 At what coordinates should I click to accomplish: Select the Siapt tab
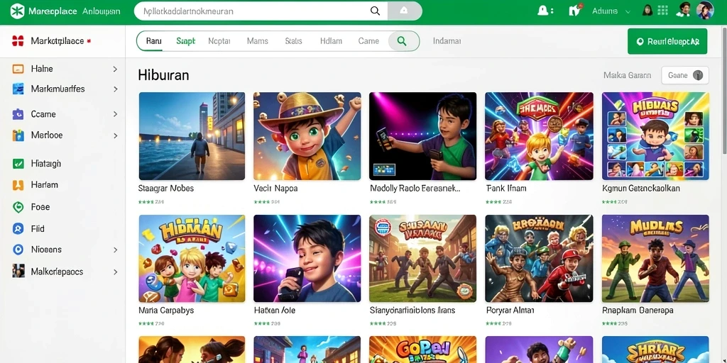(x=185, y=41)
